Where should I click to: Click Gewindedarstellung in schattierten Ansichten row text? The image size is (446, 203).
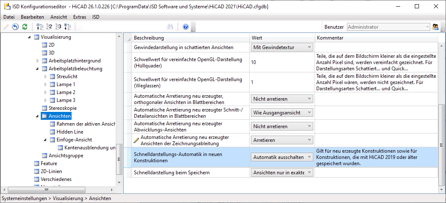[183, 47]
